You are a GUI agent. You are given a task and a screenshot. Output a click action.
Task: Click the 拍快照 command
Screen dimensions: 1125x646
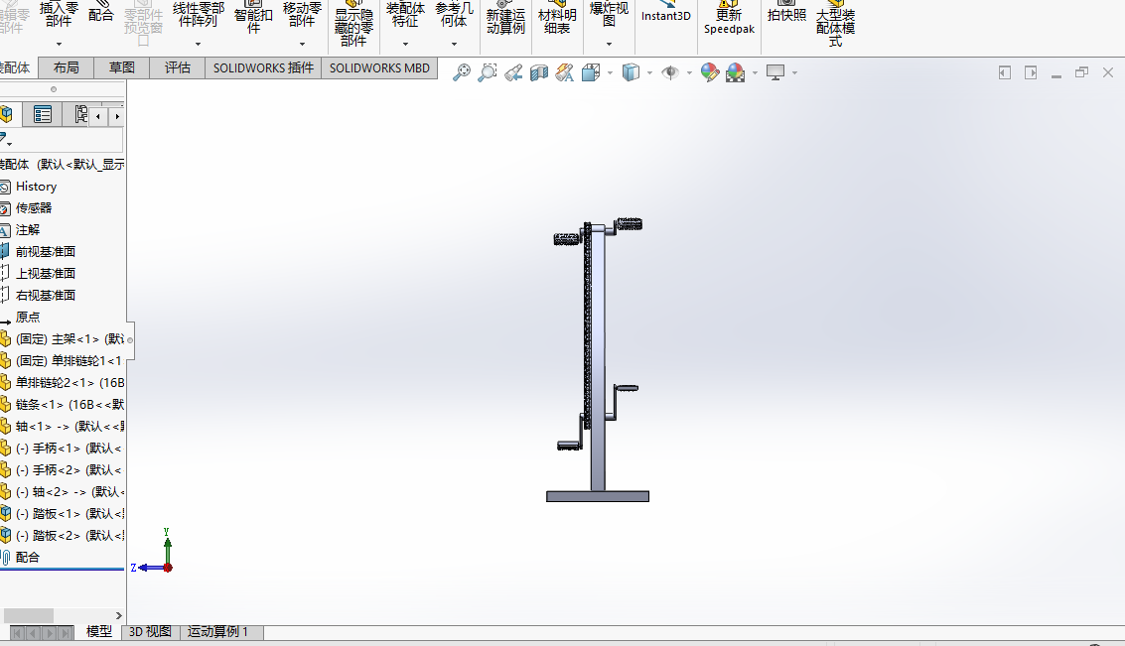pos(786,12)
